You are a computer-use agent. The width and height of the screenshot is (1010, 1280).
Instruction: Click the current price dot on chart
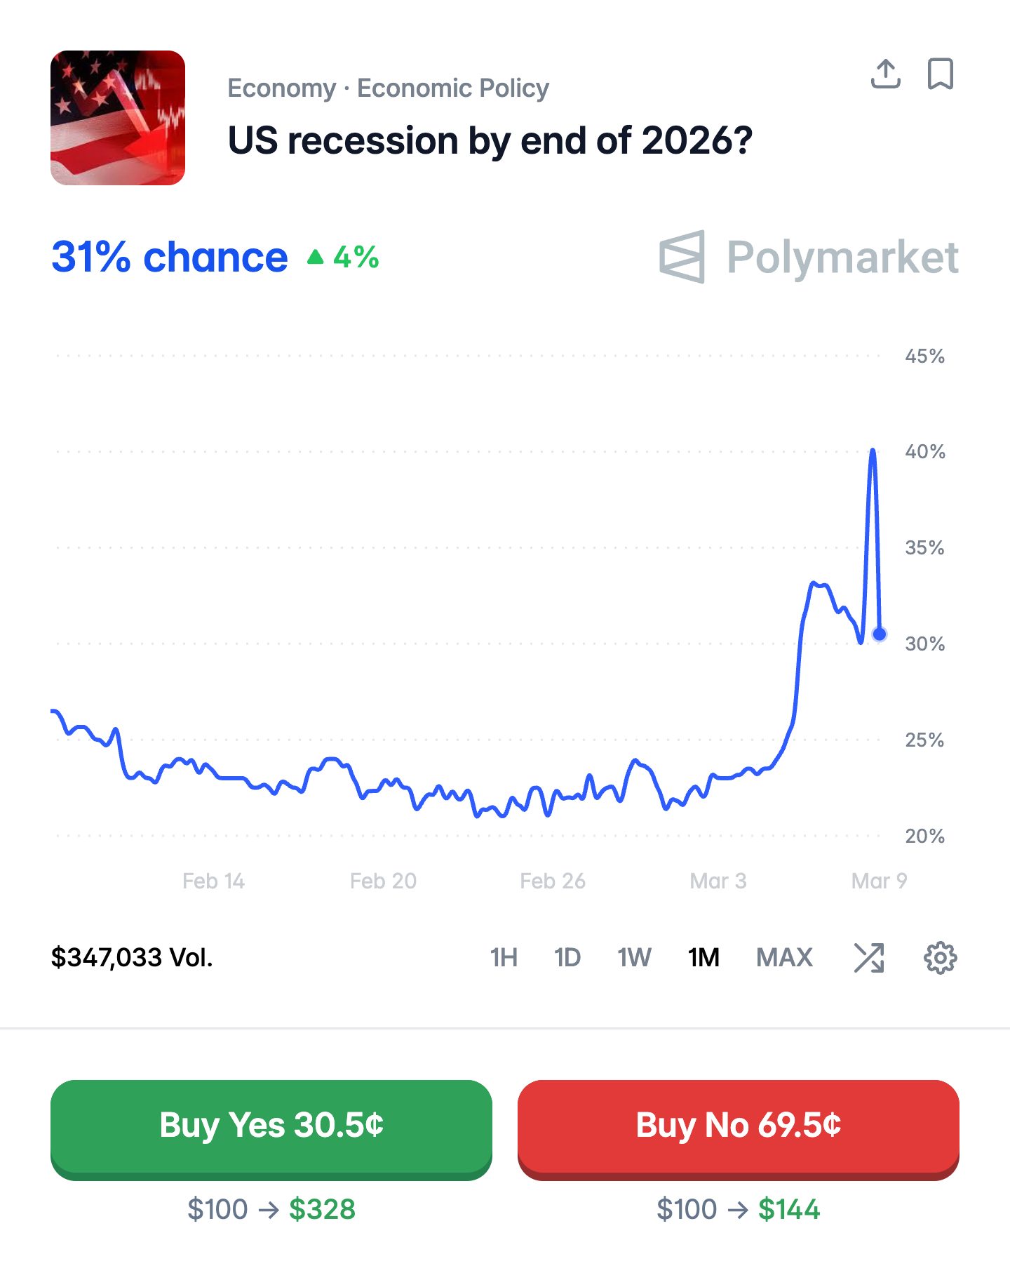[880, 634]
